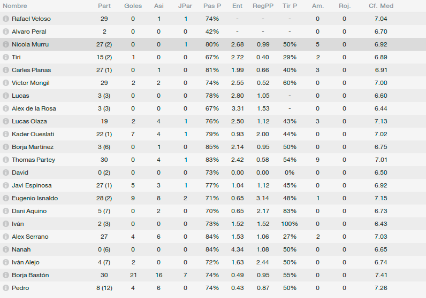426x298 pixels.
Task: Select the Dani Aquino table row
Action: [213, 211]
